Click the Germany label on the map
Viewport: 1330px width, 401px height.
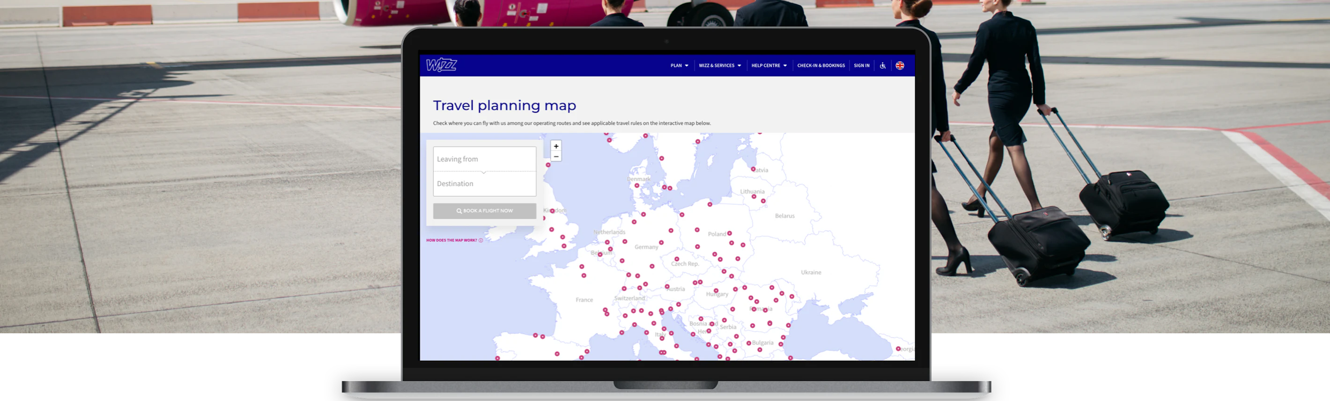point(646,247)
